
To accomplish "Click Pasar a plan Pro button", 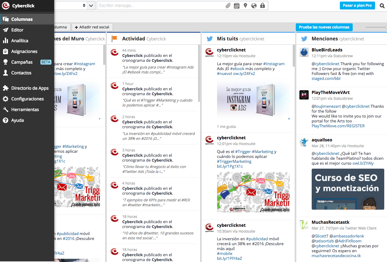I will click(357, 6).
